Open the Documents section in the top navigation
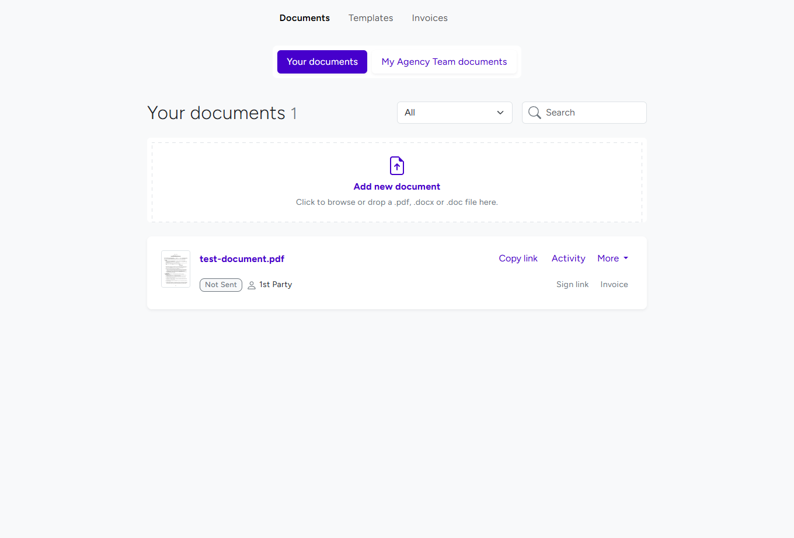 click(x=304, y=18)
